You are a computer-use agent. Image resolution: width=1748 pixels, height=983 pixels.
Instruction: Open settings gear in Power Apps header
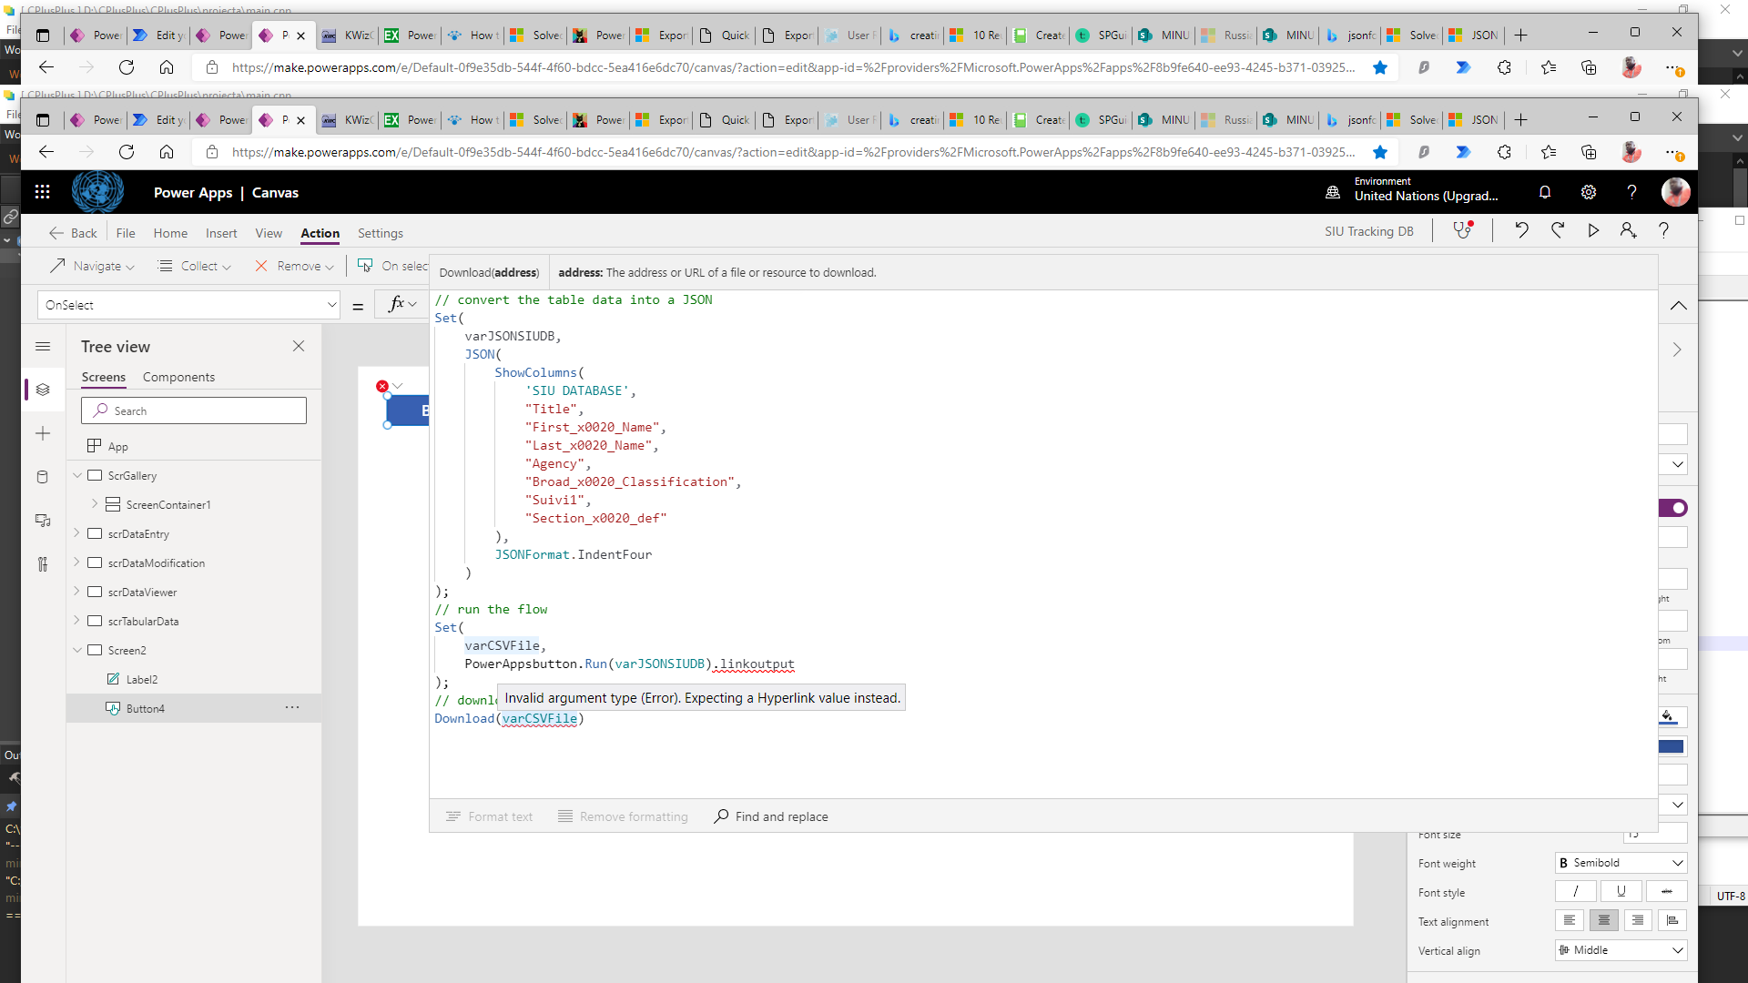pyautogui.click(x=1589, y=192)
